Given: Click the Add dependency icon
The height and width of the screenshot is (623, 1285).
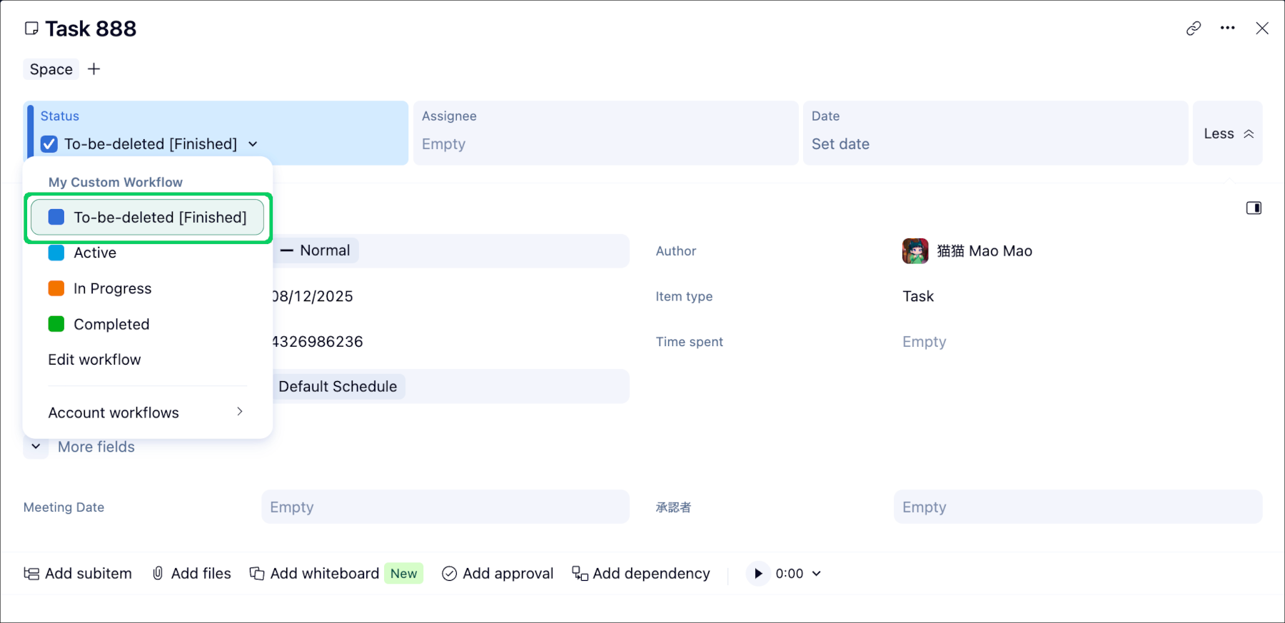Looking at the screenshot, I should 580,574.
